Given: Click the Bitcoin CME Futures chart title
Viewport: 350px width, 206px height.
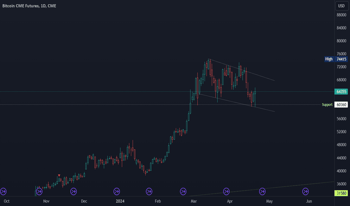Looking at the screenshot, I should coord(29,6).
